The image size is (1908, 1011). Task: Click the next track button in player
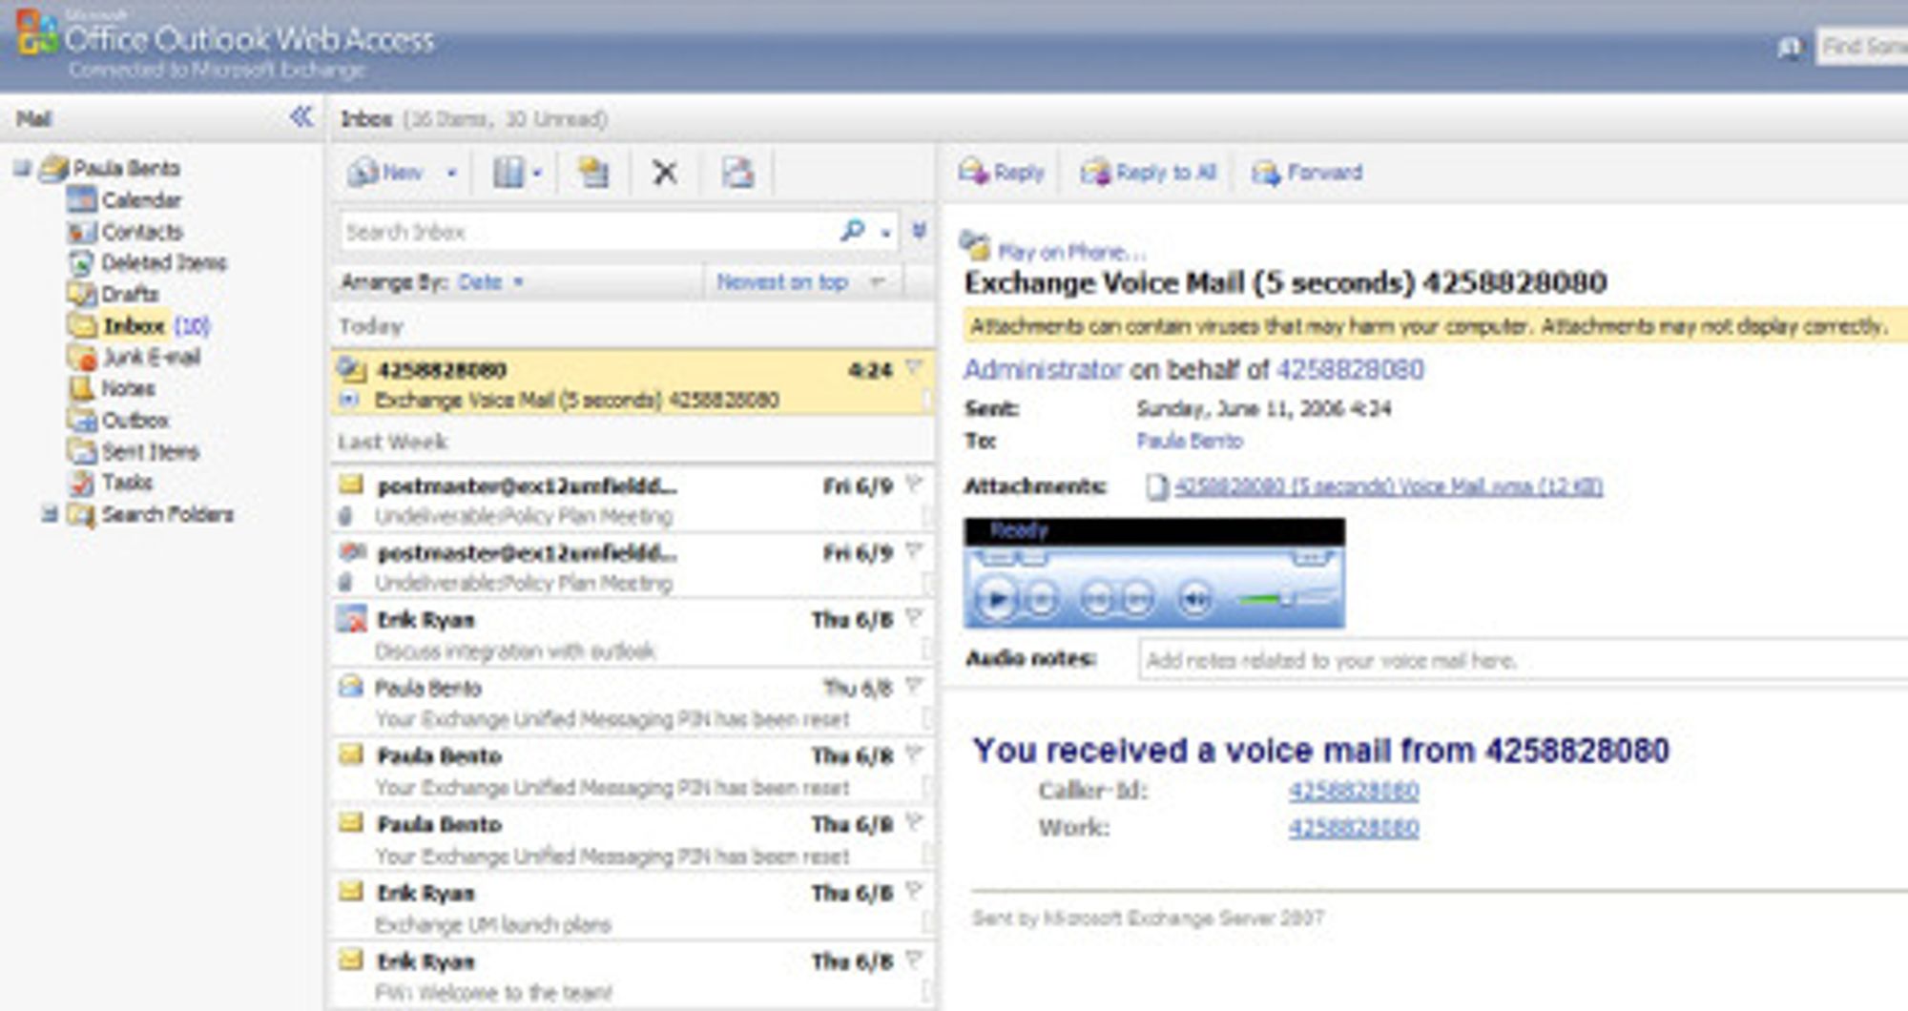click(x=1137, y=600)
